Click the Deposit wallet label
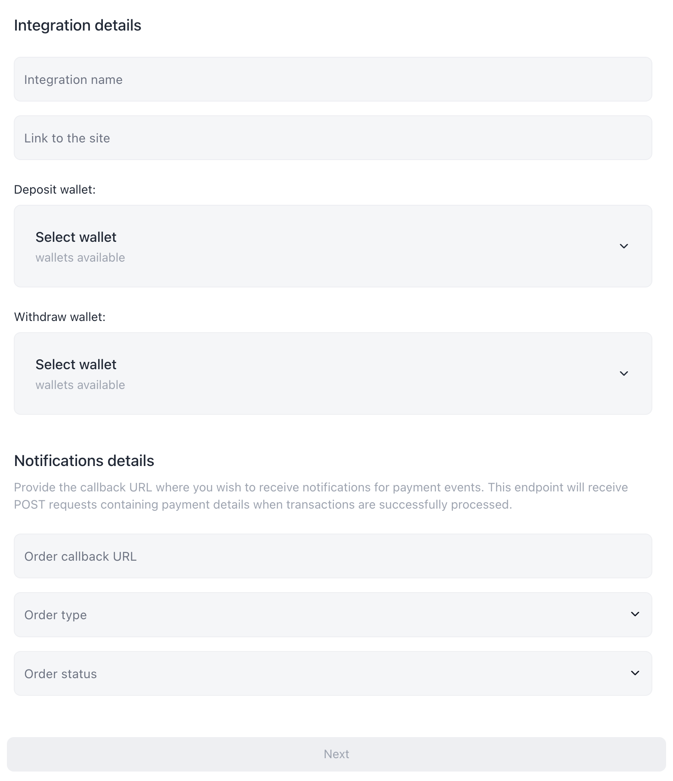 tap(55, 190)
